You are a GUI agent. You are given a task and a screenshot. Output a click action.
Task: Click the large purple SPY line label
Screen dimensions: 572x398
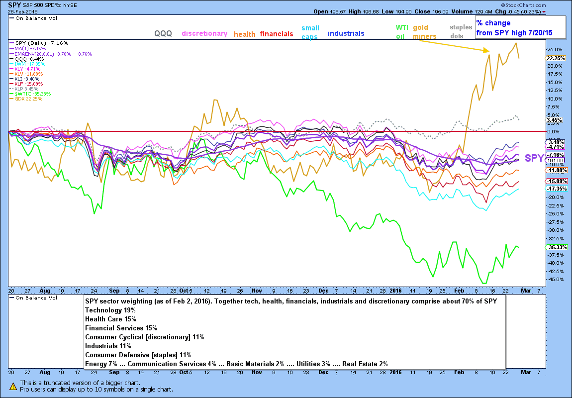(x=534, y=158)
